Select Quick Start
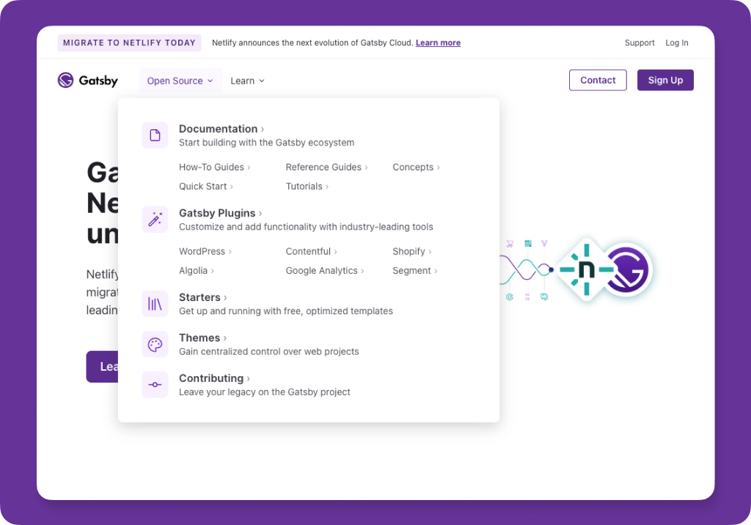 [205, 186]
